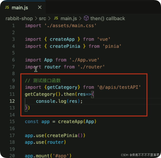The image size is (161, 158).
Task: Open then() callback breadcrumb symbol
Action: point(108,19)
